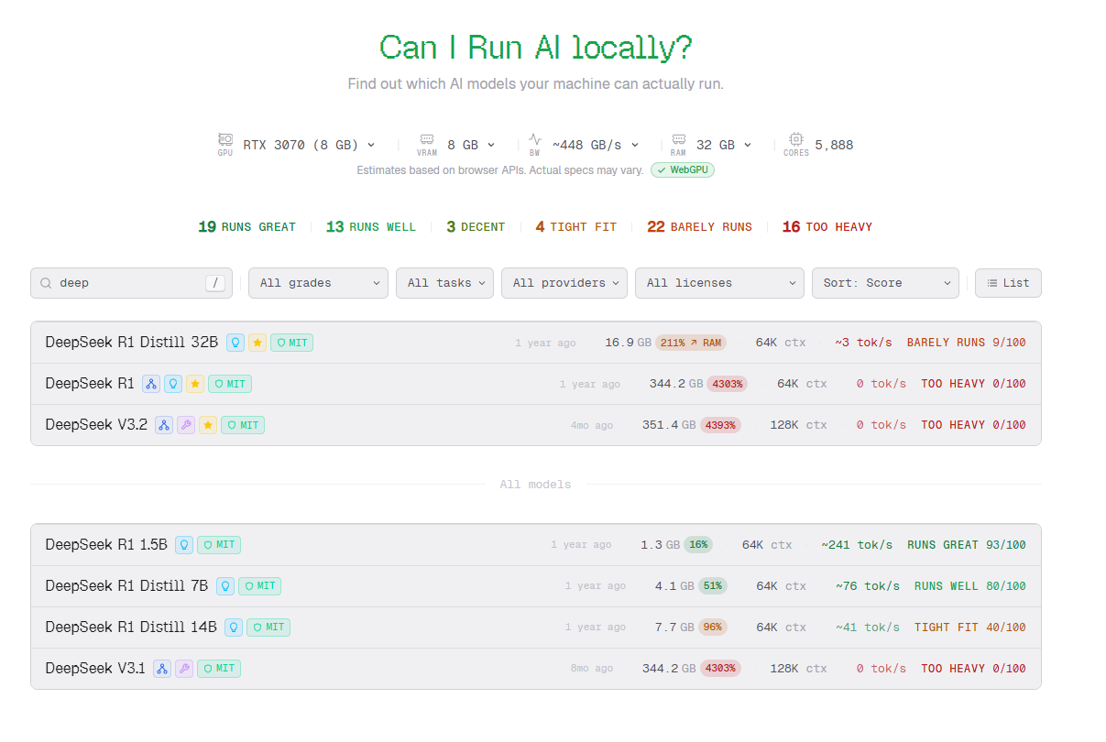Click the star icon on the DeepSeek R1 row
This screenshot has width=1106, height=742.
pos(195,384)
